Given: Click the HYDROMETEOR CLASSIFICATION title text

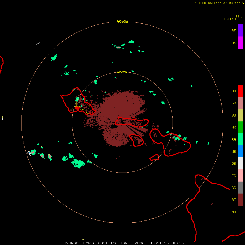Looking at the screenshot, I should click(x=96, y=243).
